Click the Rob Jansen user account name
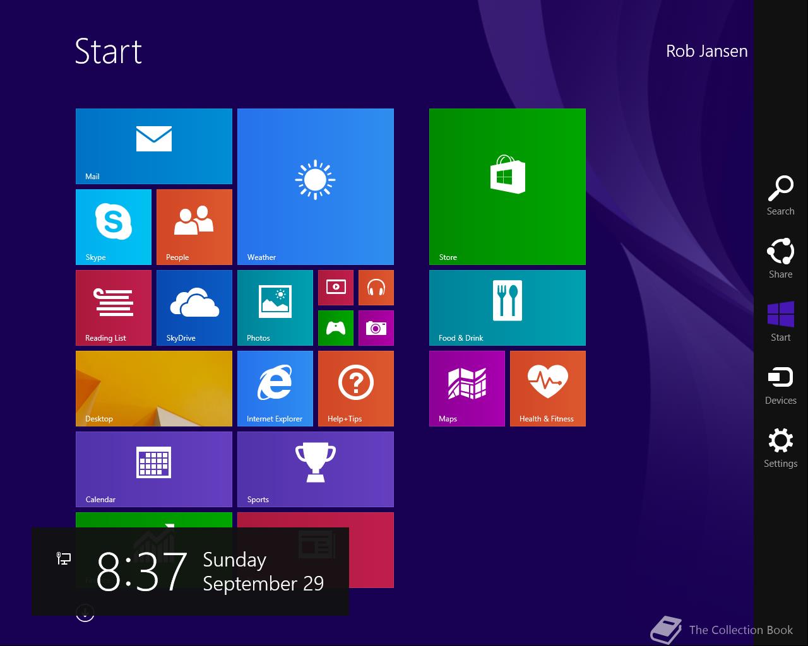This screenshot has width=808, height=646. pos(707,51)
